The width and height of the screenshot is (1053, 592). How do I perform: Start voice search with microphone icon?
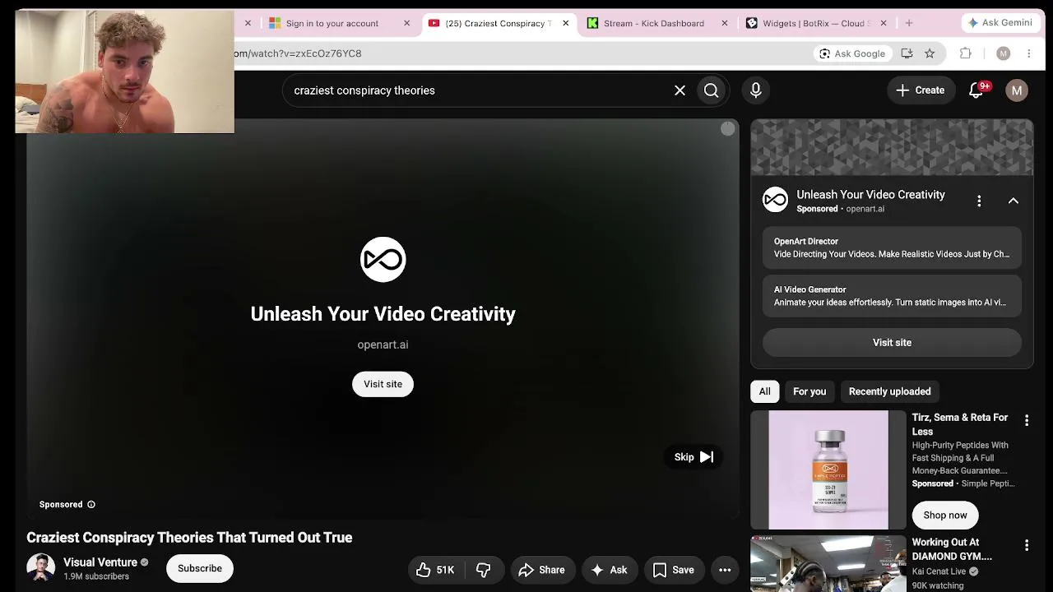756,90
